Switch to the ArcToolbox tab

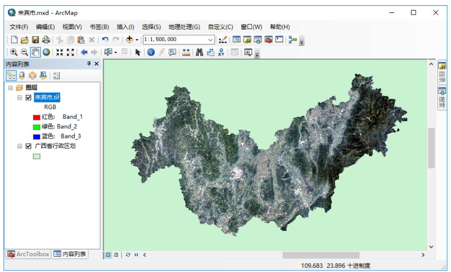click(28, 254)
